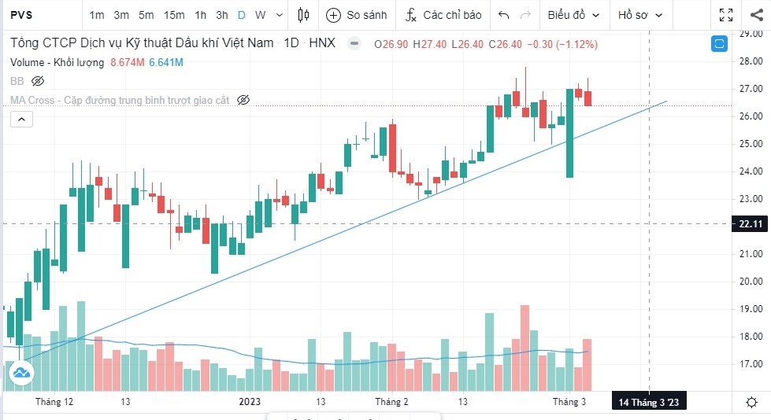
Task: Open chart settings gear icon
Action: 751,402
